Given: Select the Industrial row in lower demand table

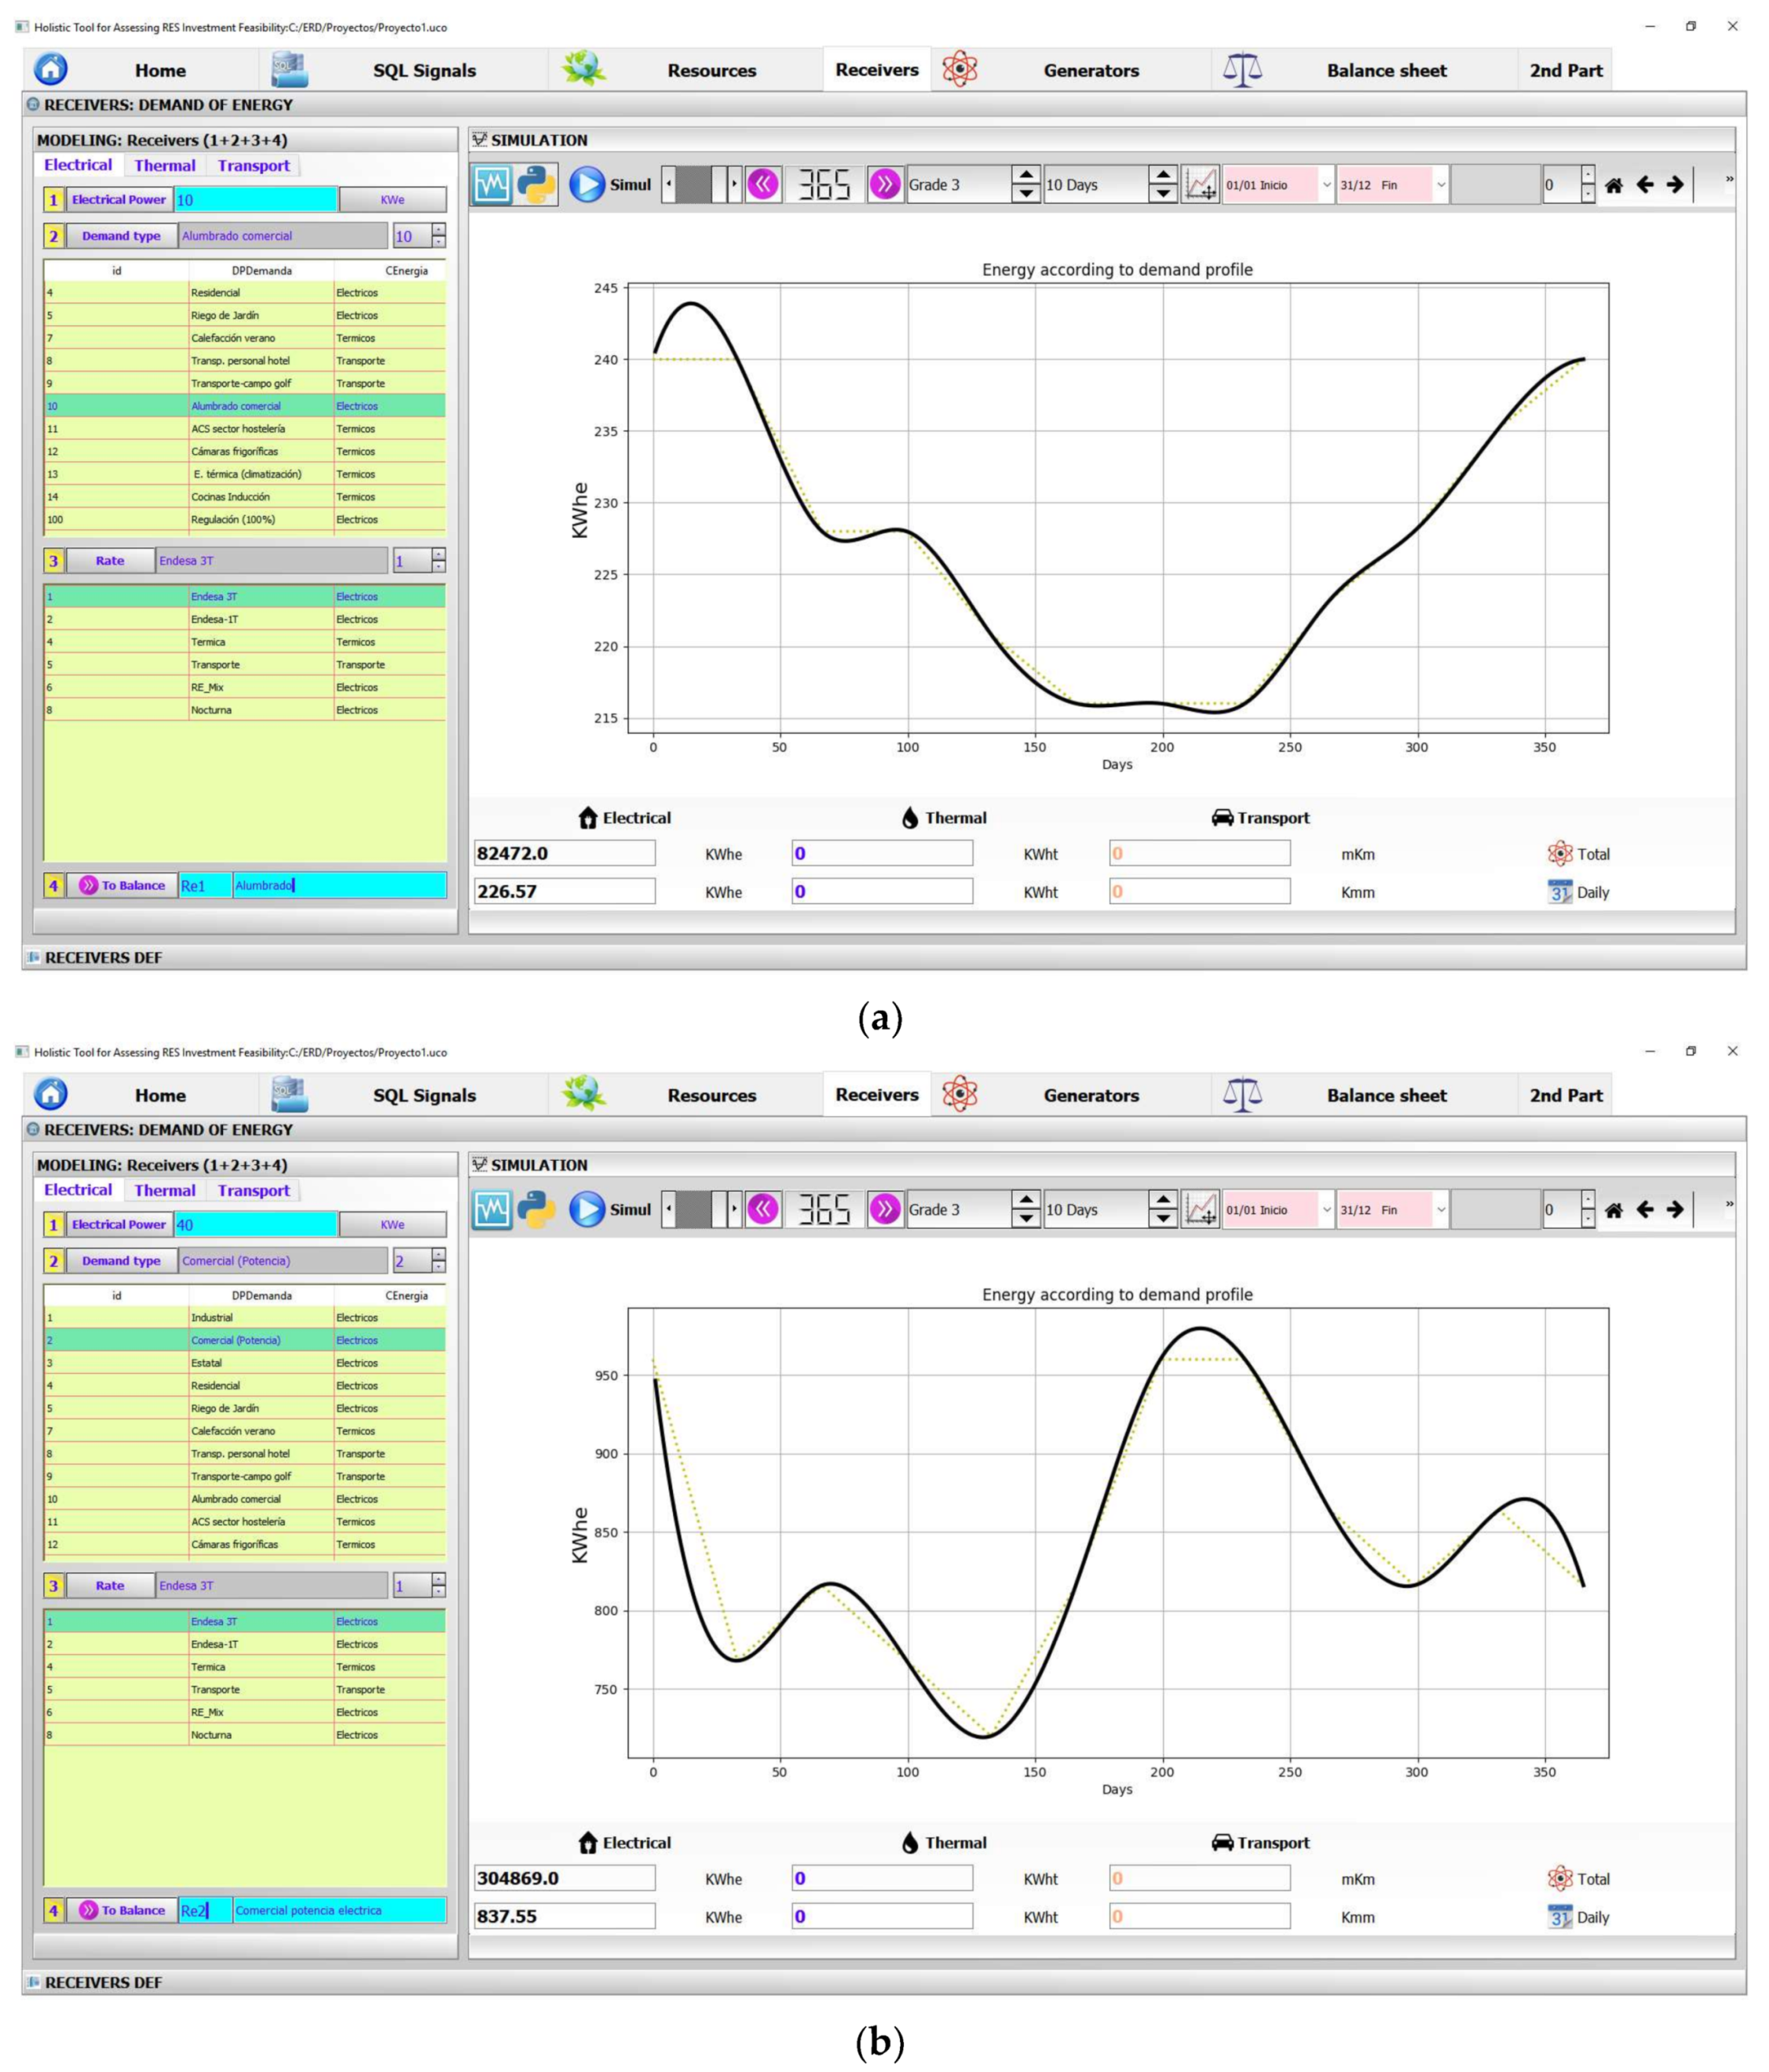Looking at the screenshot, I should point(212,1318).
